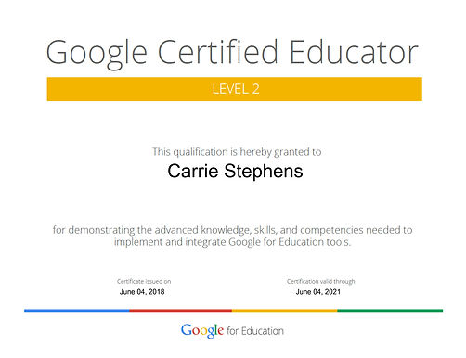Click the 'LEVEL 2' yellow banner text
This screenshot has height=358, width=466.
pyautogui.click(x=236, y=89)
